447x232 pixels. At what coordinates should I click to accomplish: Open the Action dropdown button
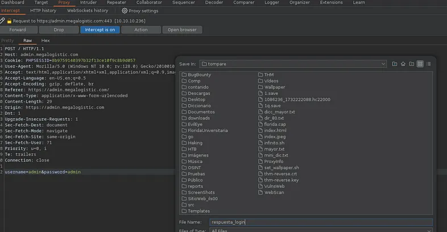click(x=141, y=30)
